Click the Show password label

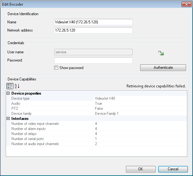pyautogui.click(x=72, y=68)
